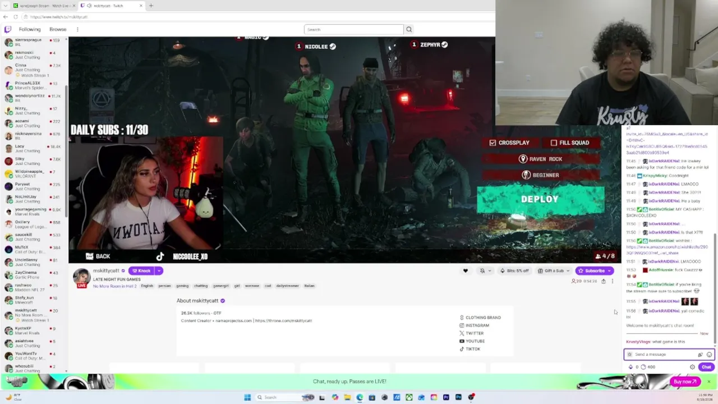This screenshot has height=404, width=718.
Task: Open File Explorer from the taskbar
Action: pos(347,397)
